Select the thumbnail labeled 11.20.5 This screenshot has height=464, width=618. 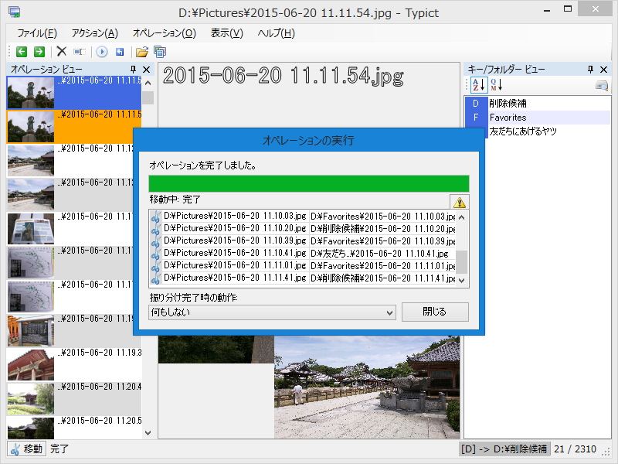pyautogui.click(x=31, y=428)
